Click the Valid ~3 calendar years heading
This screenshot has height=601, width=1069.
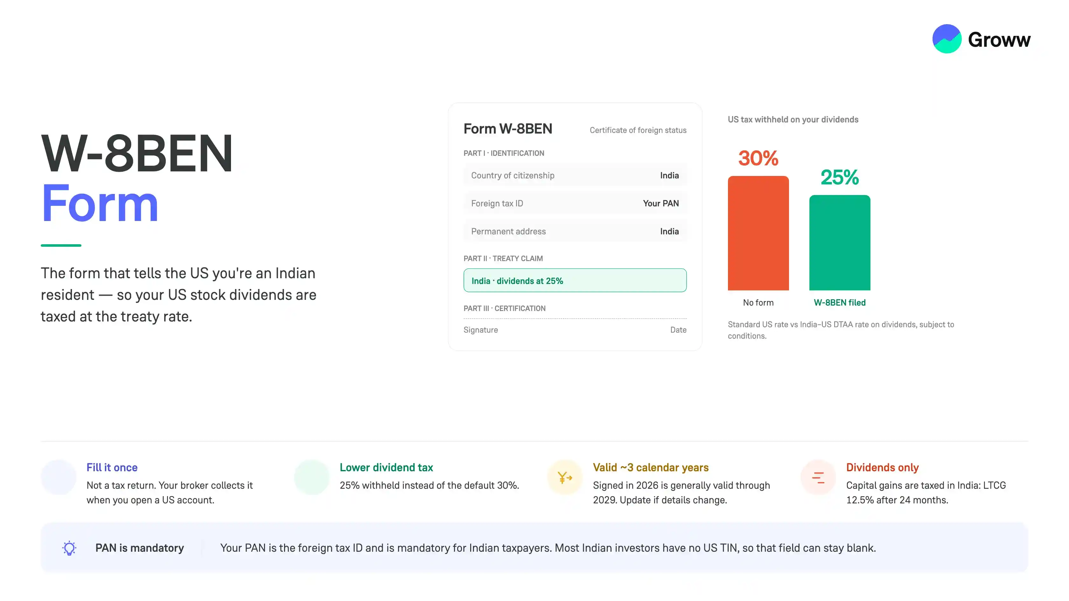(x=651, y=467)
